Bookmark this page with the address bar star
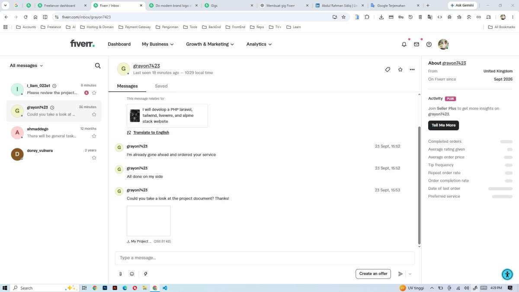519x292 pixels. [x=343, y=17]
